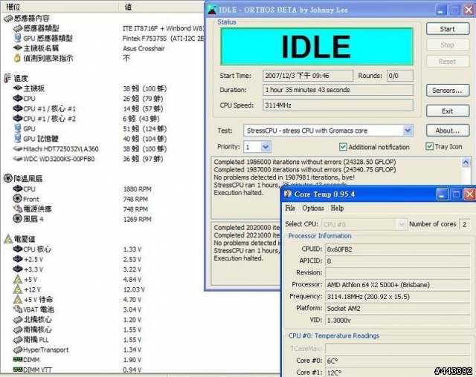This screenshot has width=476, height=377.
Task: Click the Reset button in ORTHOS
Action: [448, 62]
